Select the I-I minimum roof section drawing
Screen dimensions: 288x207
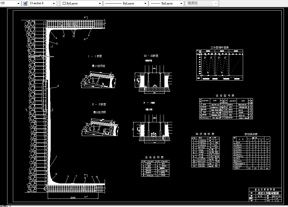tap(99, 80)
